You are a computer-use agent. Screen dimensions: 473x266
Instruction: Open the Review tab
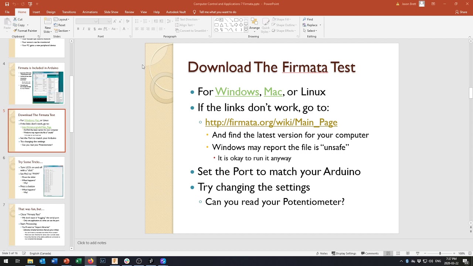(x=129, y=12)
